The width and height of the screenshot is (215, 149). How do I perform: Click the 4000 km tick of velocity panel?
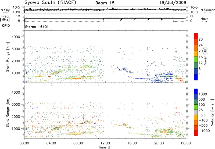16,92
